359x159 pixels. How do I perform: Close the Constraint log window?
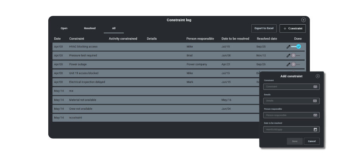pyautogui.click(x=303, y=20)
